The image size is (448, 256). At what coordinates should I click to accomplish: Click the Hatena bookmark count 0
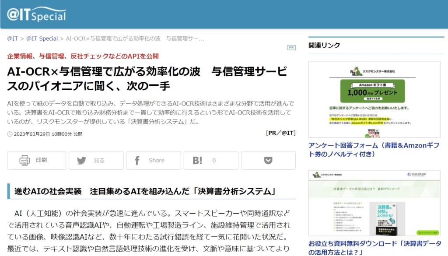214,161
